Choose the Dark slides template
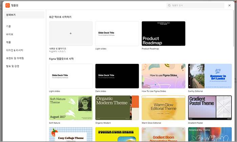Image resolution: width=237 pixels, height=142 pixels. [117, 76]
